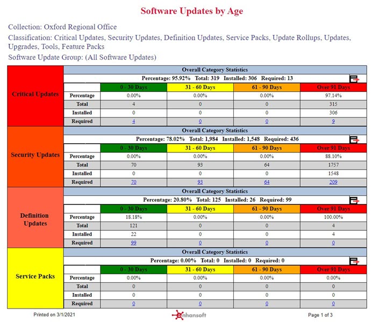Click the Service Packs Percentage: 0.00% summary line

tap(217, 261)
